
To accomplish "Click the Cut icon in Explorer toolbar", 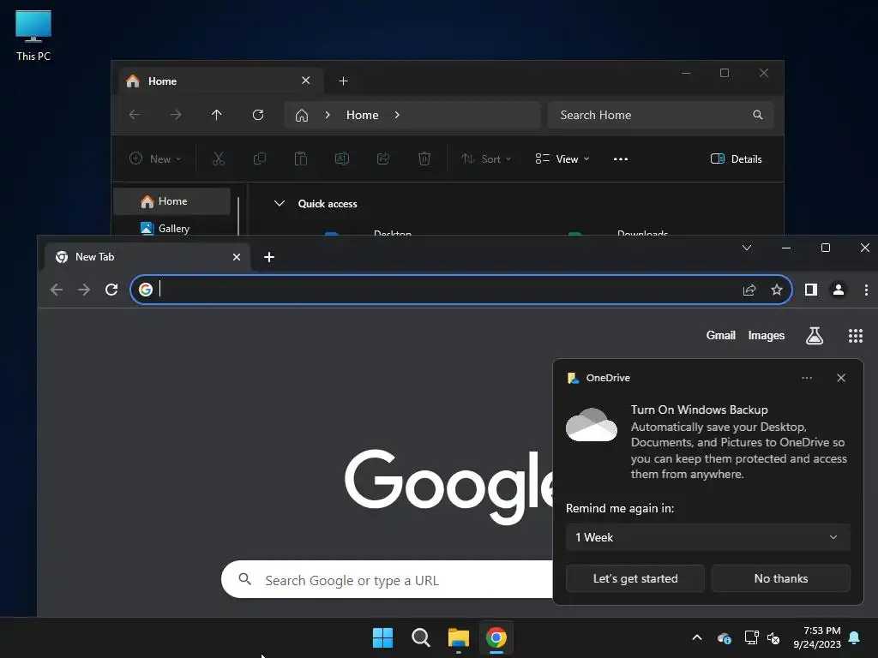I will [x=219, y=159].
